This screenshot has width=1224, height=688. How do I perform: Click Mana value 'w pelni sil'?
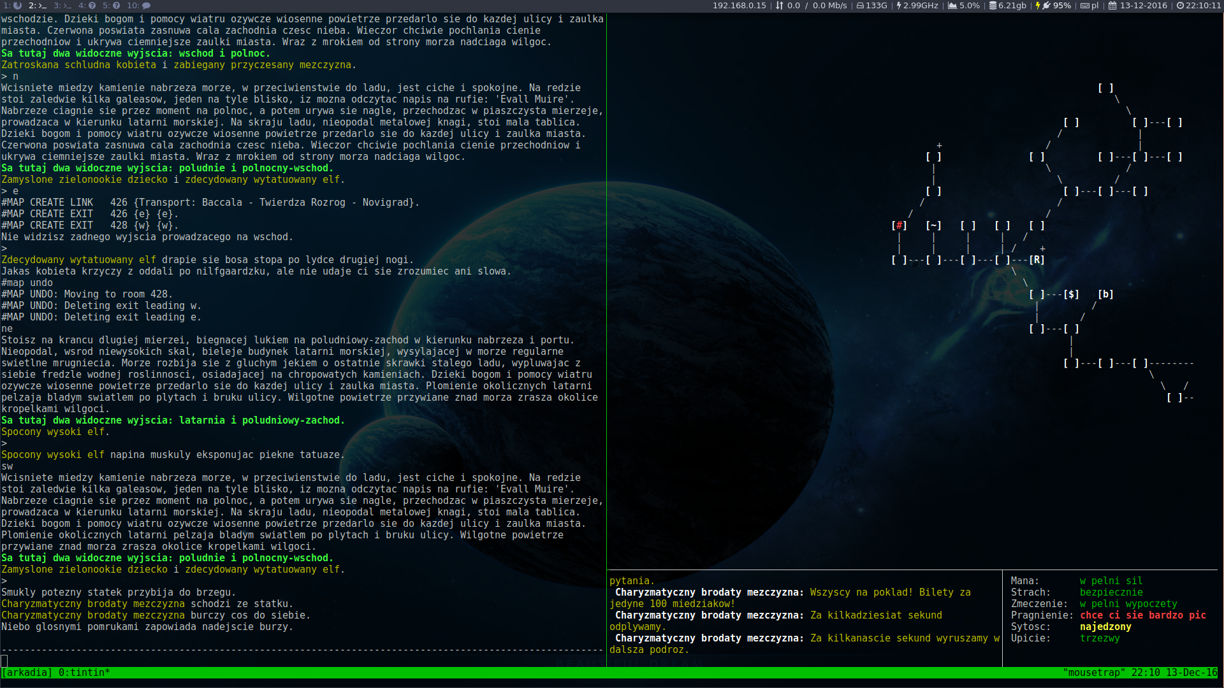[x=1111, y=581]
